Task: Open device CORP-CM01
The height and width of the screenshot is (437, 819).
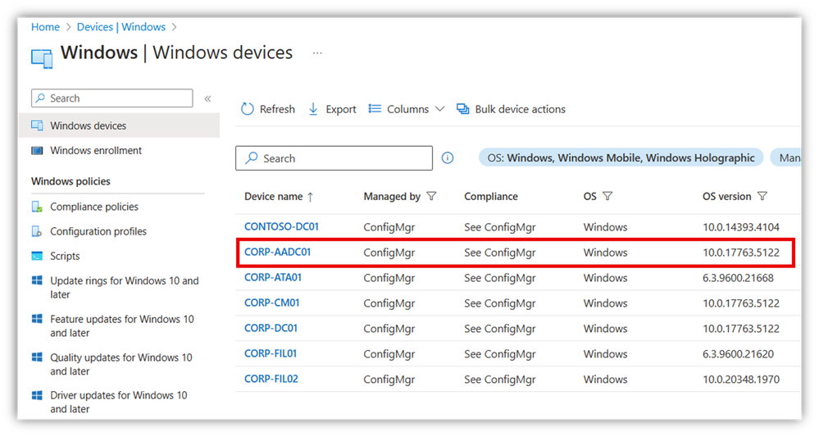Action: pyautogui.click(x=271, y=303)
